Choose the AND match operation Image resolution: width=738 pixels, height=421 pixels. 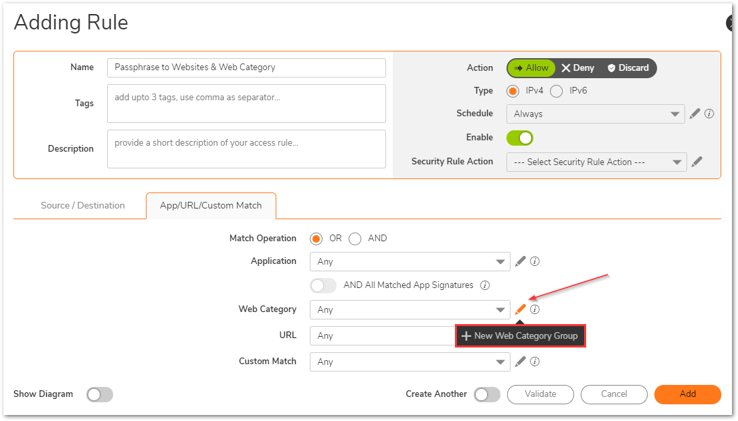355,239
